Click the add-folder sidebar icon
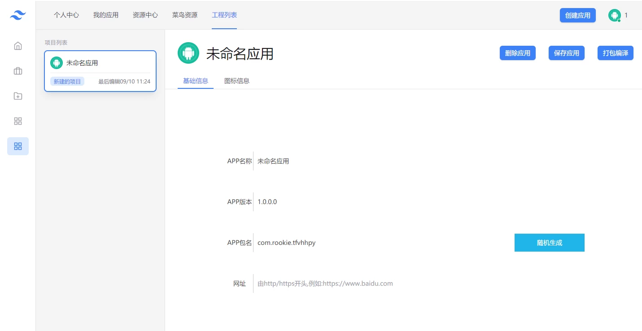 pos(18,96)
